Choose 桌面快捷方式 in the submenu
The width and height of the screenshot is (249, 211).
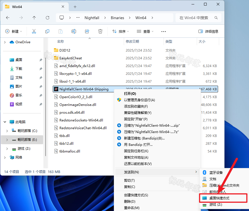pyautogui.click(x=223, y=198)
